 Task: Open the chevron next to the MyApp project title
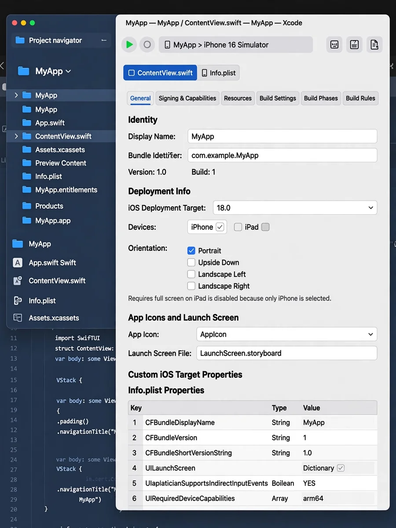click(68, 71)
